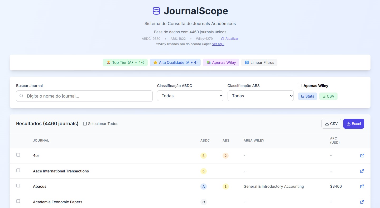Toggle the Apenas Wiley checkbox
The height and width of the screenshot is (208, 380).
300,86
